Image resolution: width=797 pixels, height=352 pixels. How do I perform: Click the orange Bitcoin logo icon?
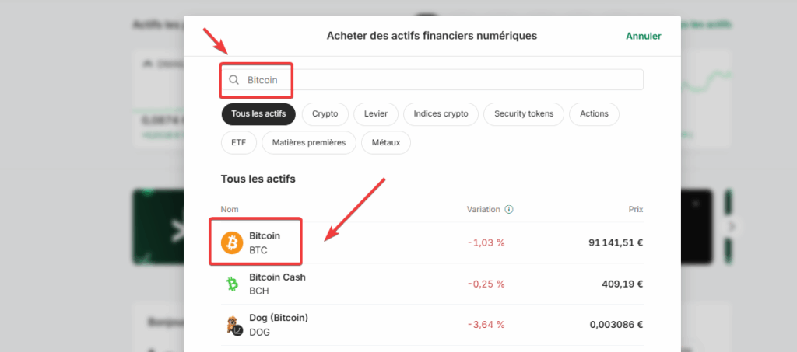(232, 242)
